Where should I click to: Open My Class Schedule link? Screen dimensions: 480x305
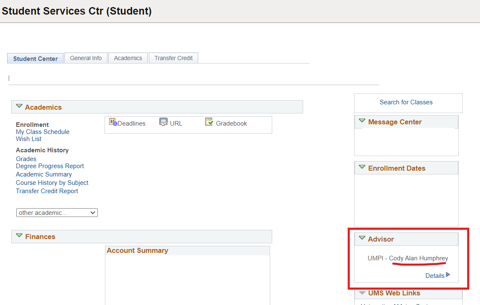[x=43, y=132]
